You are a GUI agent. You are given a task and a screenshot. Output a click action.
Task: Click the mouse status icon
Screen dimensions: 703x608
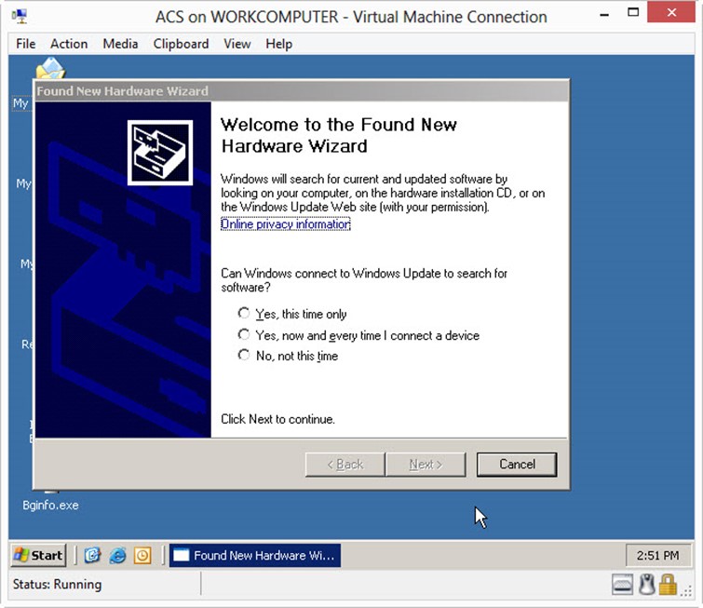point(646,585)
